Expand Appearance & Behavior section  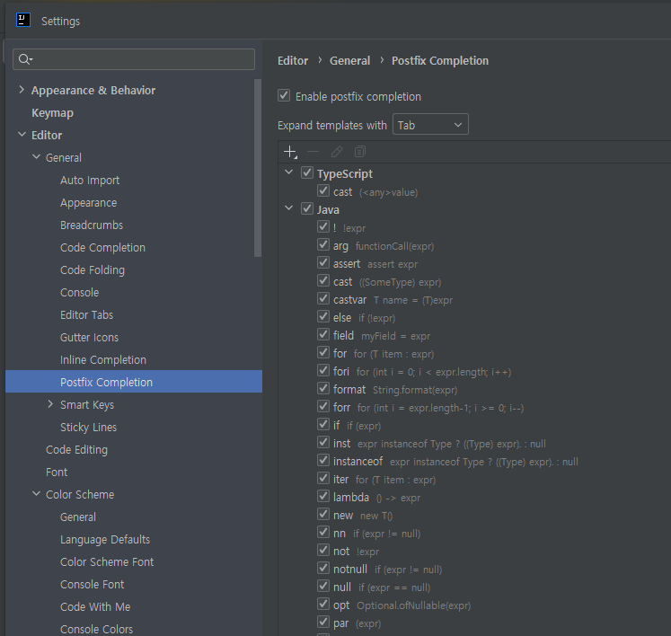(22, 90)
